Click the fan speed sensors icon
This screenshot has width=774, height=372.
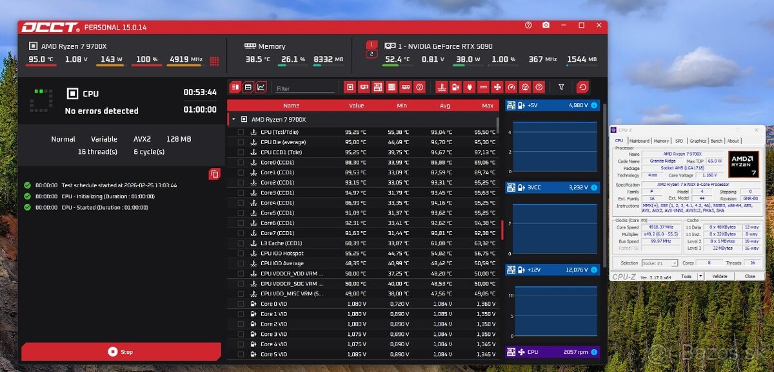(x=496, y=86)
